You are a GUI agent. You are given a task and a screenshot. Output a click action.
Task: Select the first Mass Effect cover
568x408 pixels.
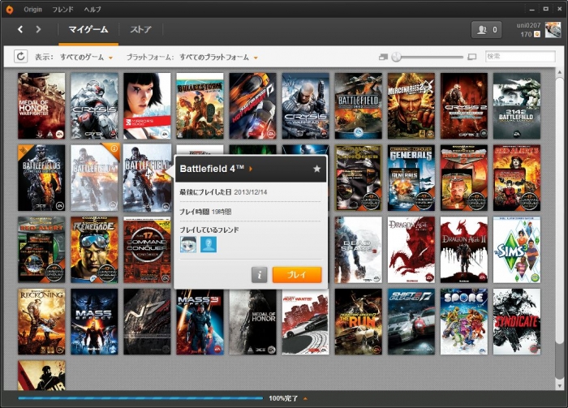[x=94, y=321]
